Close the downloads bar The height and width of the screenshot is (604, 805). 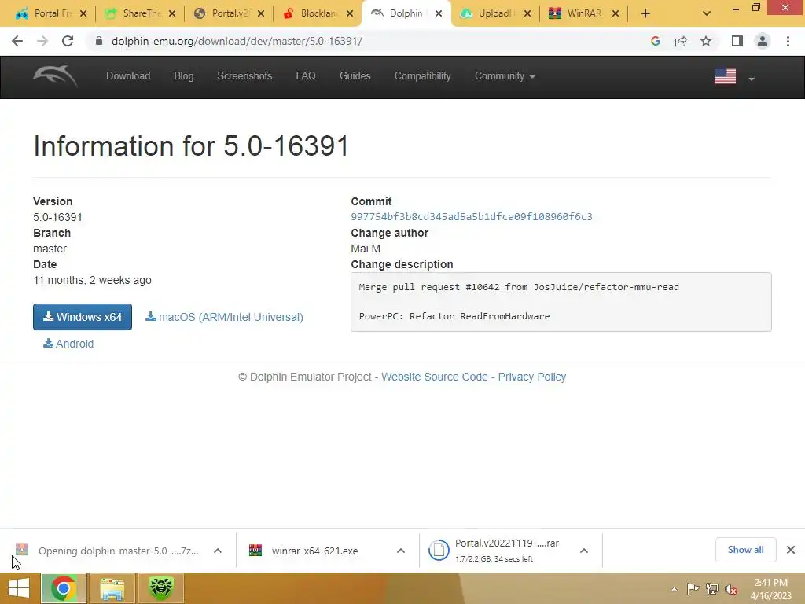(x=791, y=550)
